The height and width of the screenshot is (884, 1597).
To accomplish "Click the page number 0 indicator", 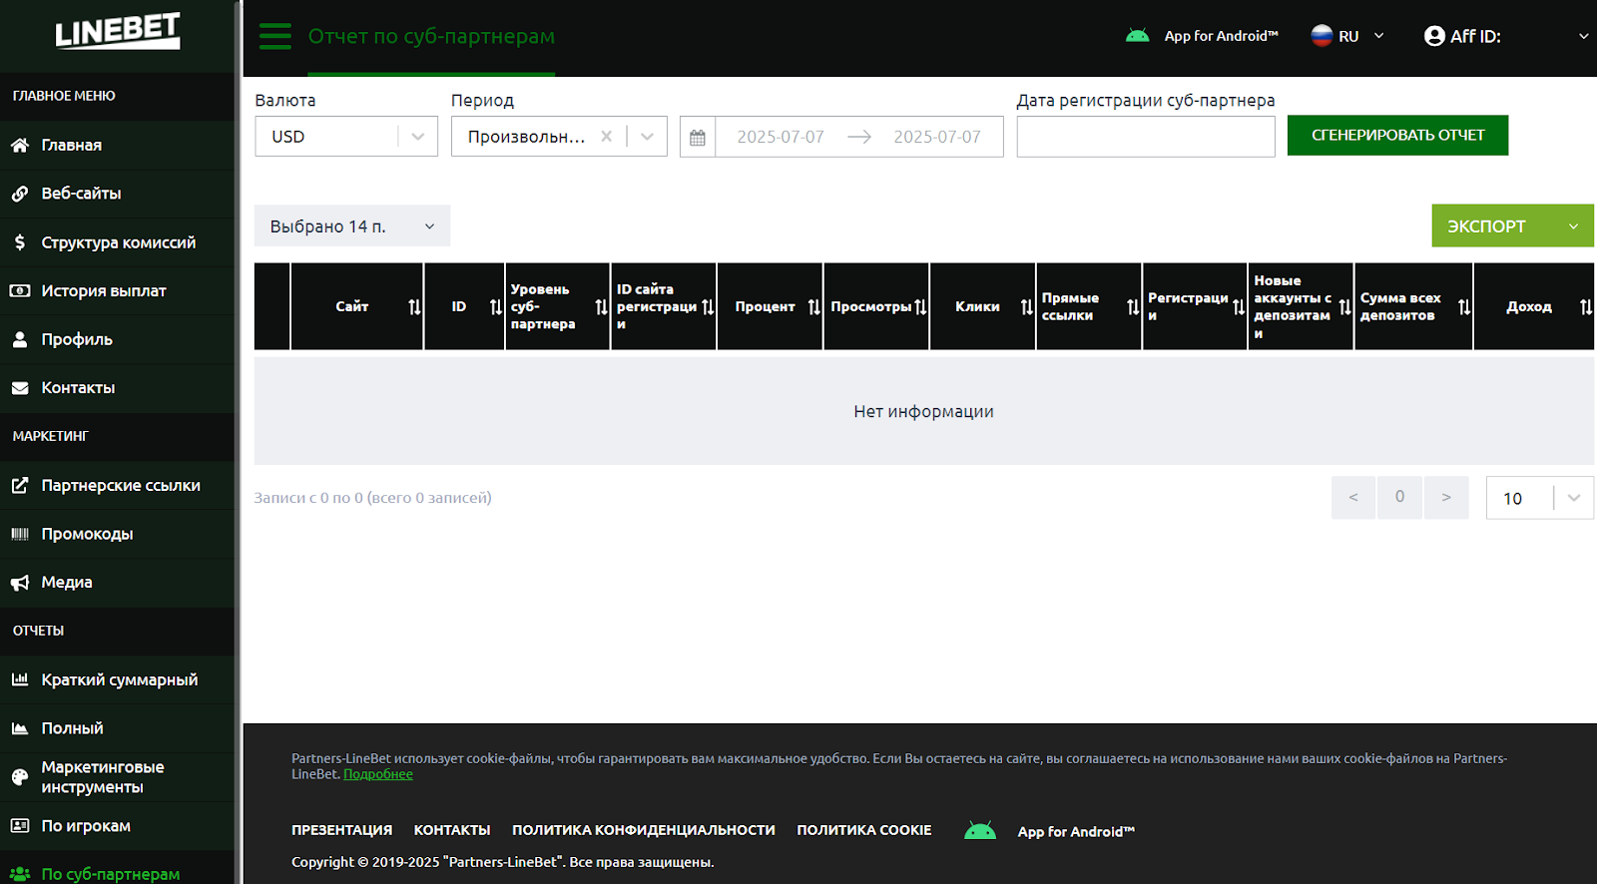I will (1399, 497).
